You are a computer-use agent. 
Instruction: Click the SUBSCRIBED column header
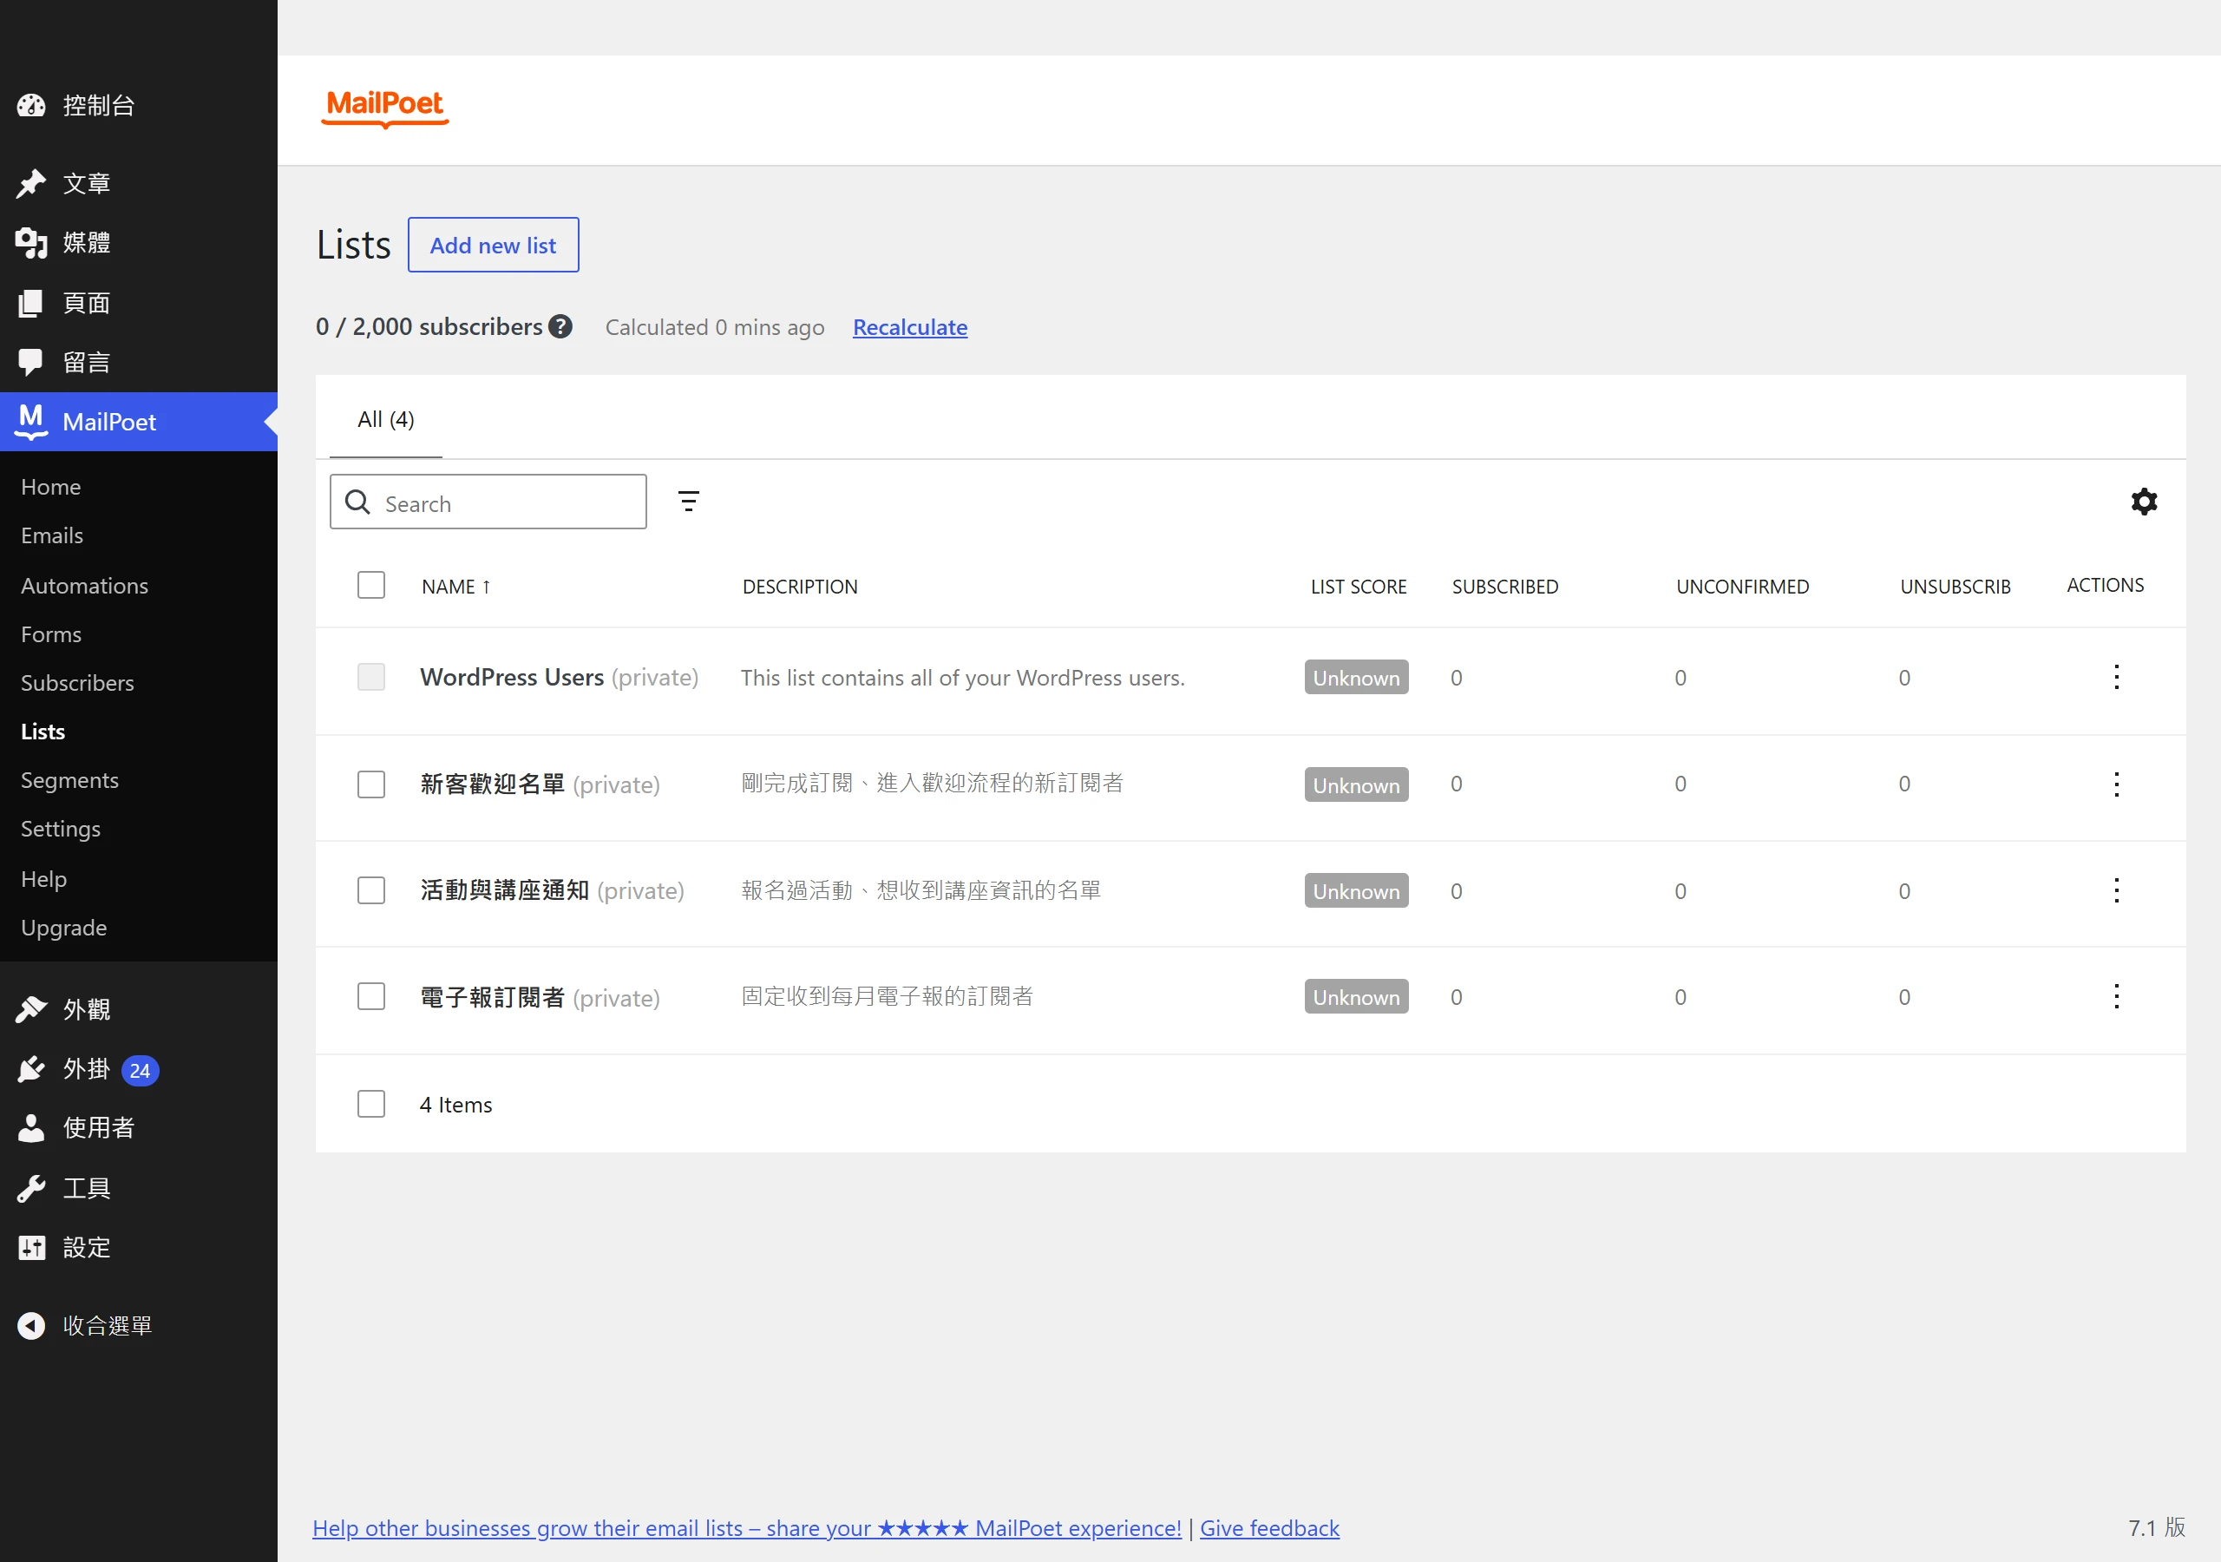(x=1505, y=587)
